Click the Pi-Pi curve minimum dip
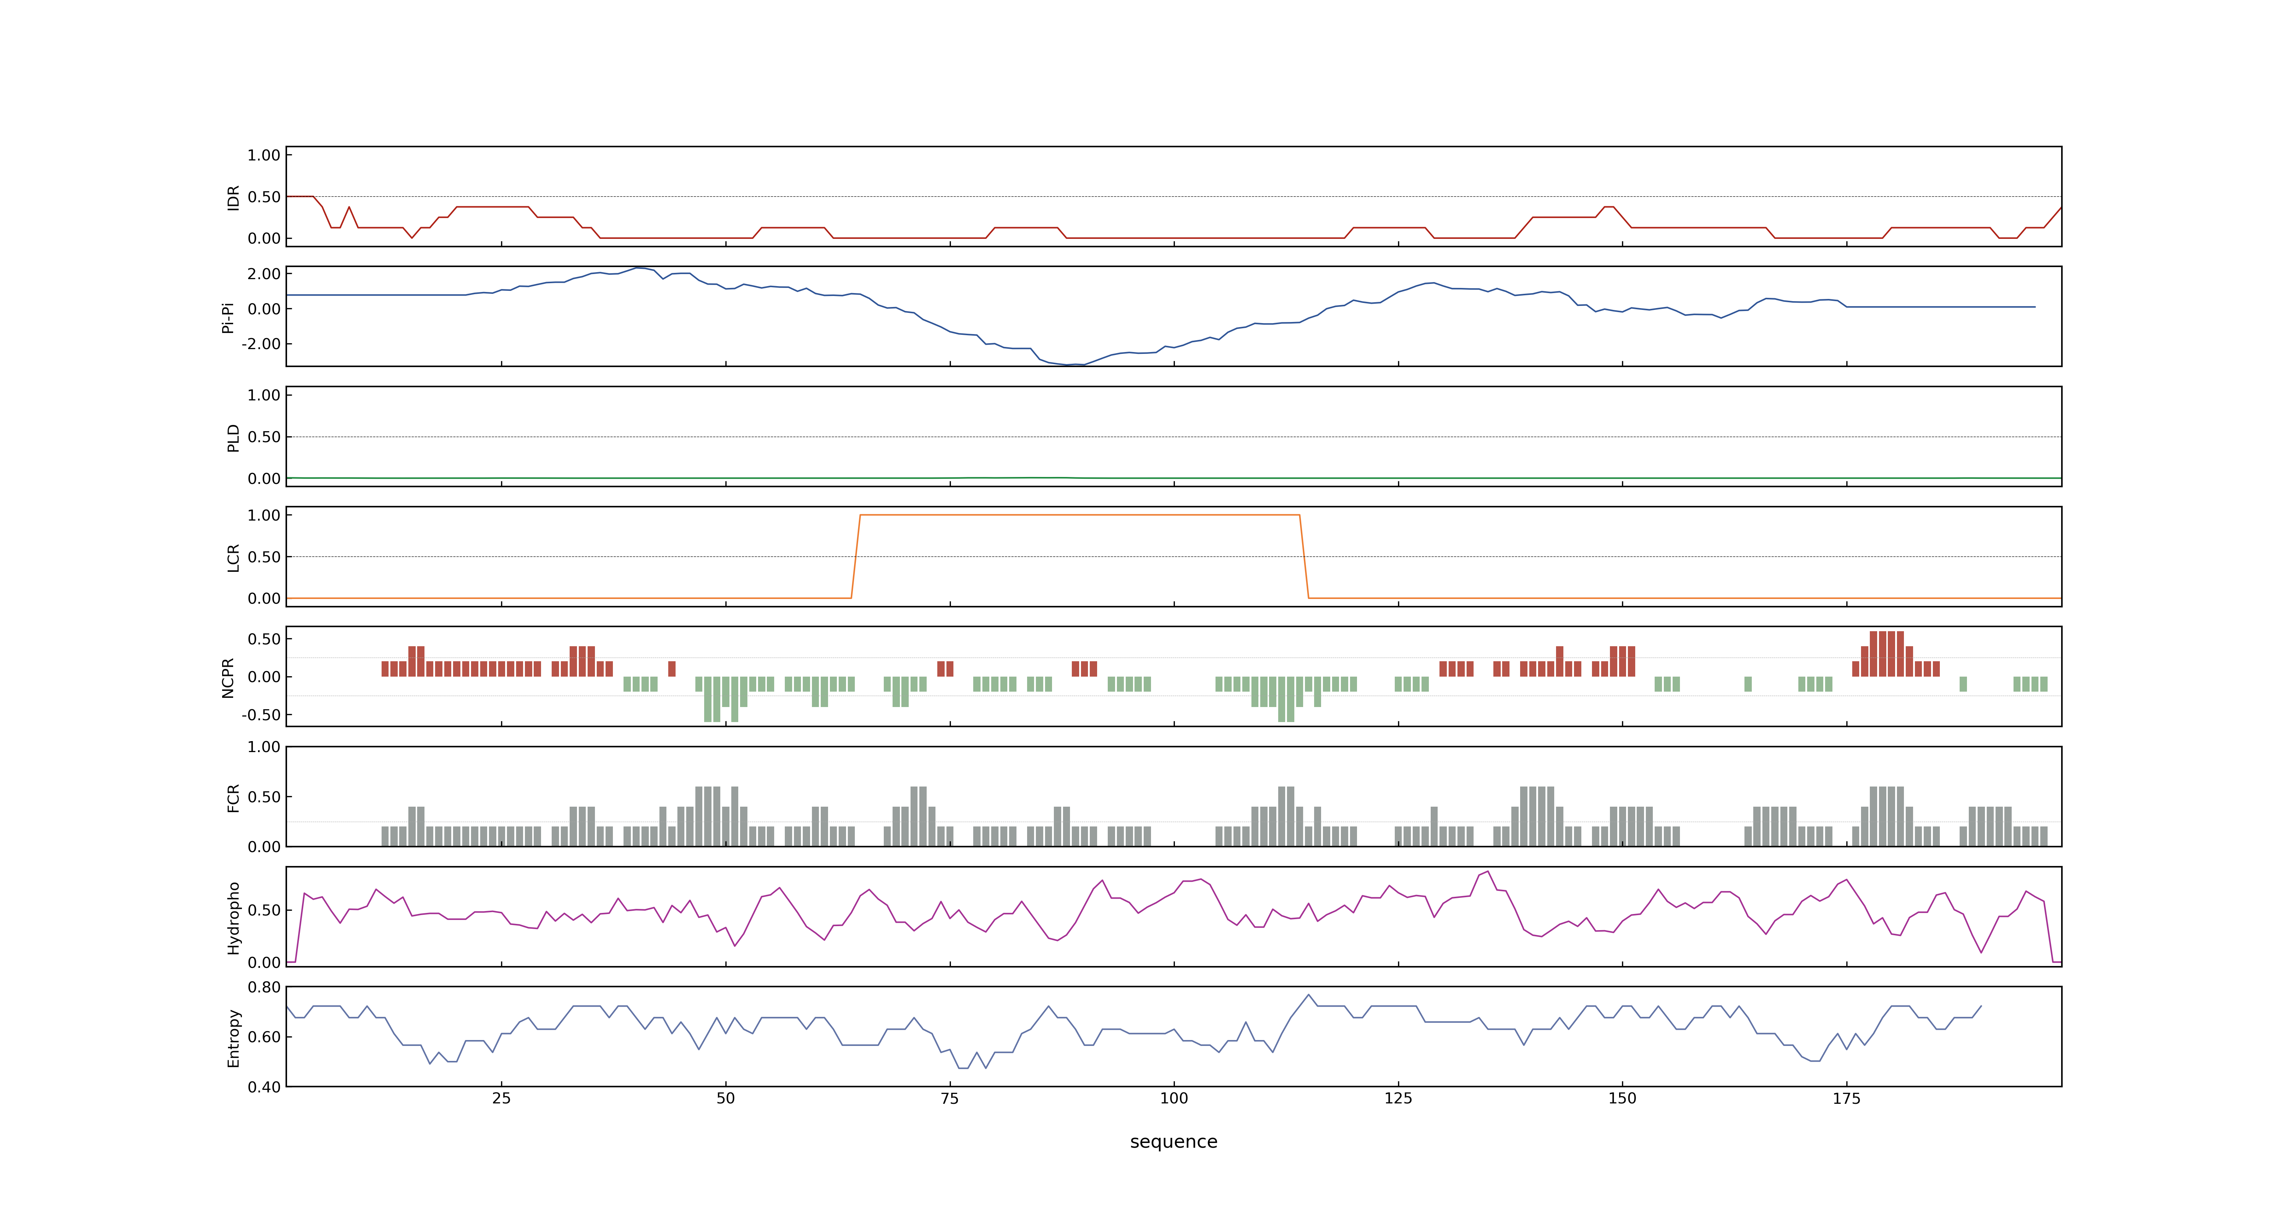The width and height of the screenshot is (2291, 1221). (x=1072, y=365)
